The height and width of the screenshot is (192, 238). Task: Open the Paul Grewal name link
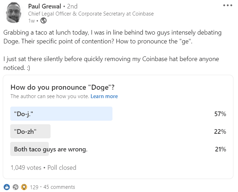44,6
